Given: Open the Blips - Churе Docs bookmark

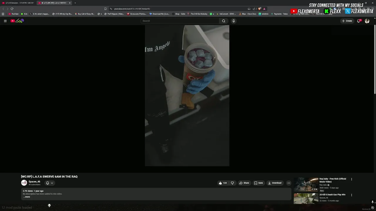Looking at the screenshot, I should 248,14.
